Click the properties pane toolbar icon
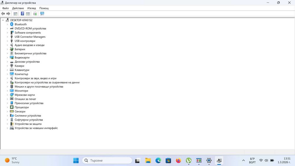 (28, 14)
